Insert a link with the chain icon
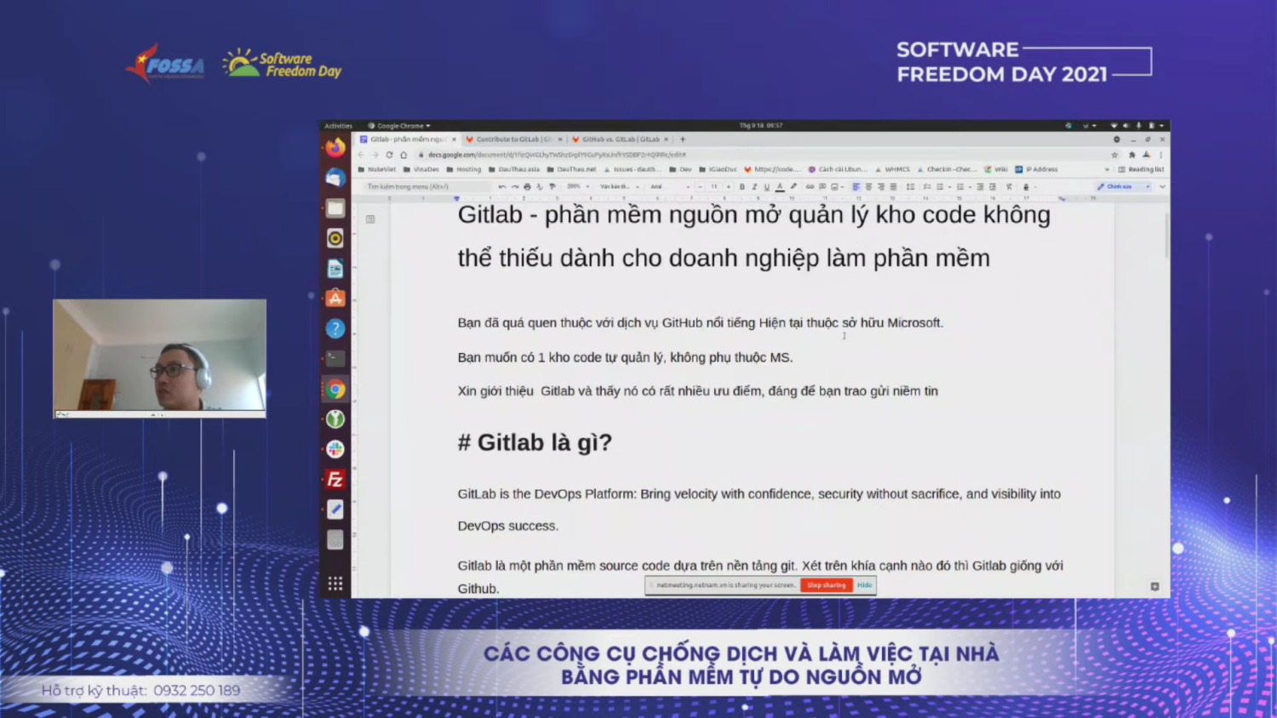Screen dimensions: 1277x718 (810, 186)
